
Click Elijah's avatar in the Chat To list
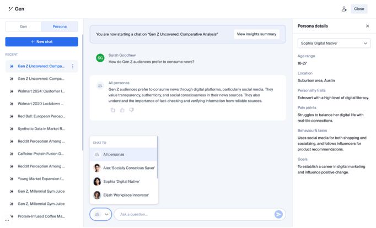point(97,195)
